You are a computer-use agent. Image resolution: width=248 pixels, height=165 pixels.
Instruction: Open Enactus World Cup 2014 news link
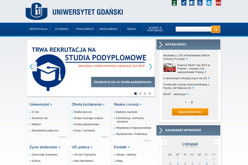193,68
